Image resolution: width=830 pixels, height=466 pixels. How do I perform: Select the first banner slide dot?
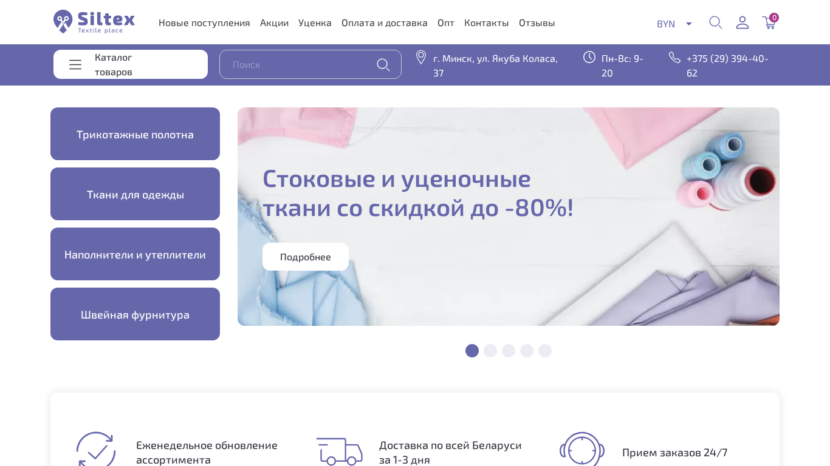(472, 351)
